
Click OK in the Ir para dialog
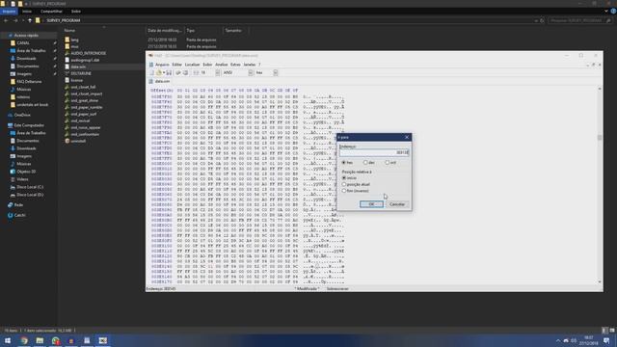click(x=371, y=204)
